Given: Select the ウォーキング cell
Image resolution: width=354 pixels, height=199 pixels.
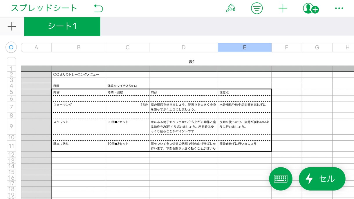Looking at the screenshot, I should tap(79, 107).
